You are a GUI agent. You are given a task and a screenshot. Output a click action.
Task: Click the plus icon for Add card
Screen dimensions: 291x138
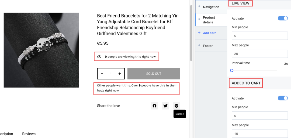pyautogui.click(x=199, y=33)
